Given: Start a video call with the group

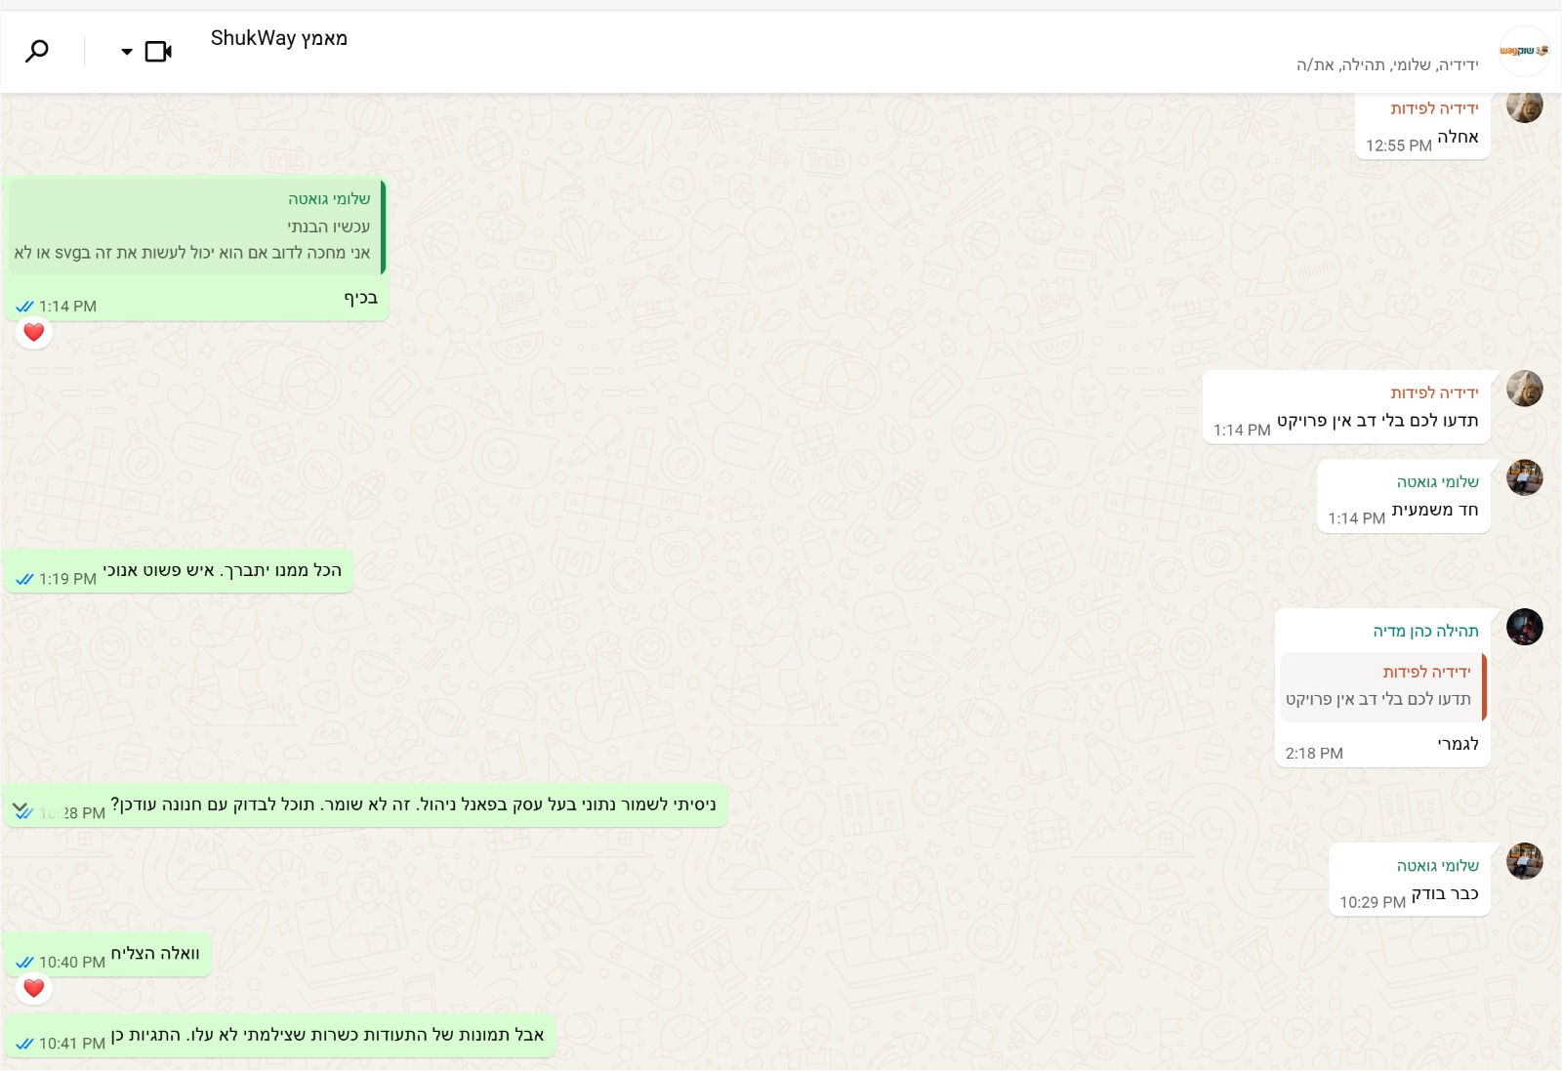Looking at the screenshot, I should [158, 51].
